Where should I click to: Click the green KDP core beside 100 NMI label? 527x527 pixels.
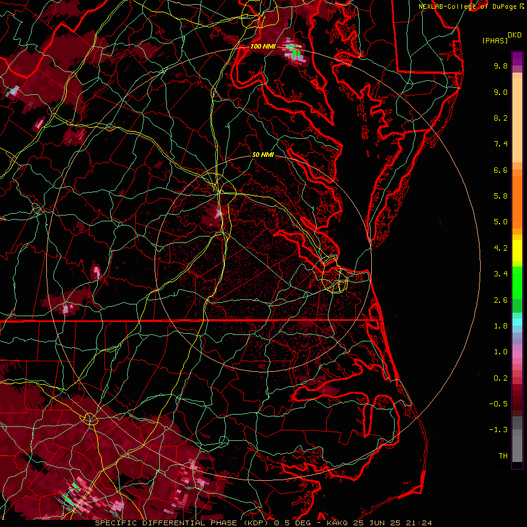point(295,53)
